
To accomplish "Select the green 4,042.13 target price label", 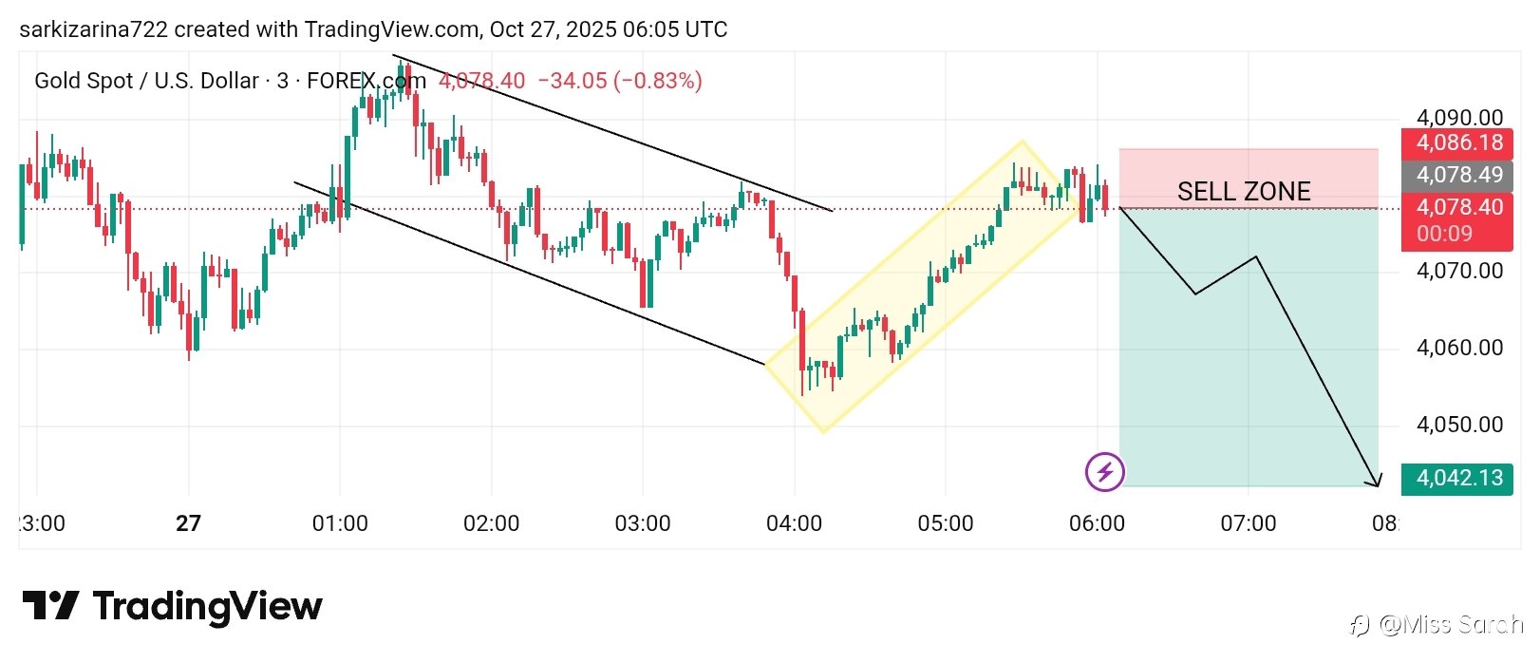I will [1458, 478].
